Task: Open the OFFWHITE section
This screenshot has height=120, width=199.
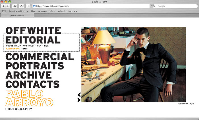Action: pos(33,30)
